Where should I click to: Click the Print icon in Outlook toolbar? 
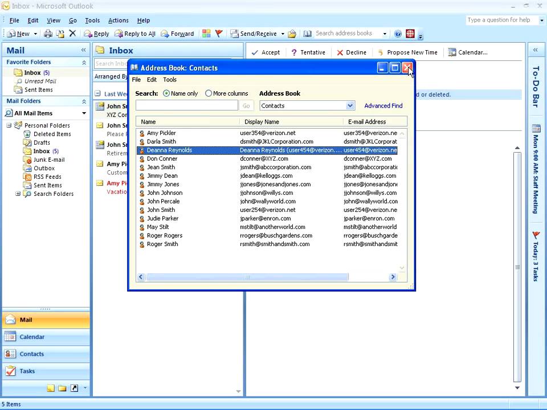(48, 34)
